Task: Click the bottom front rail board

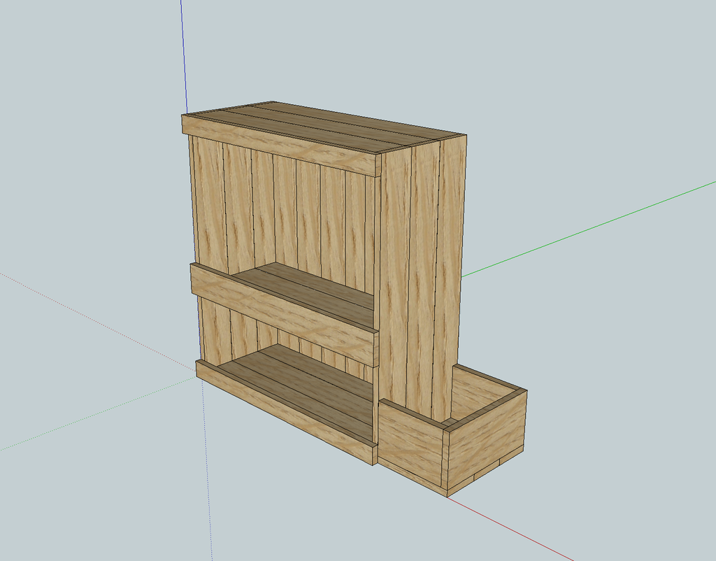Action: 286,412
